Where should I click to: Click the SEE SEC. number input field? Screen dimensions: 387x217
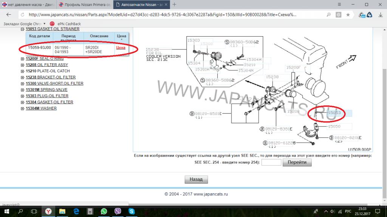[x=271, y=162]
